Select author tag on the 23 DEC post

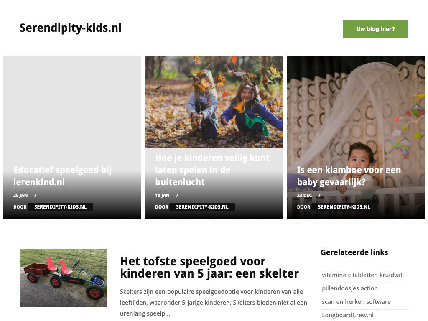344,207
